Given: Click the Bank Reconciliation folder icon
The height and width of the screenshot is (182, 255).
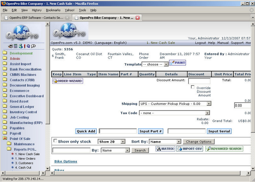Looking at the screenshot, I should coord(5,69).
